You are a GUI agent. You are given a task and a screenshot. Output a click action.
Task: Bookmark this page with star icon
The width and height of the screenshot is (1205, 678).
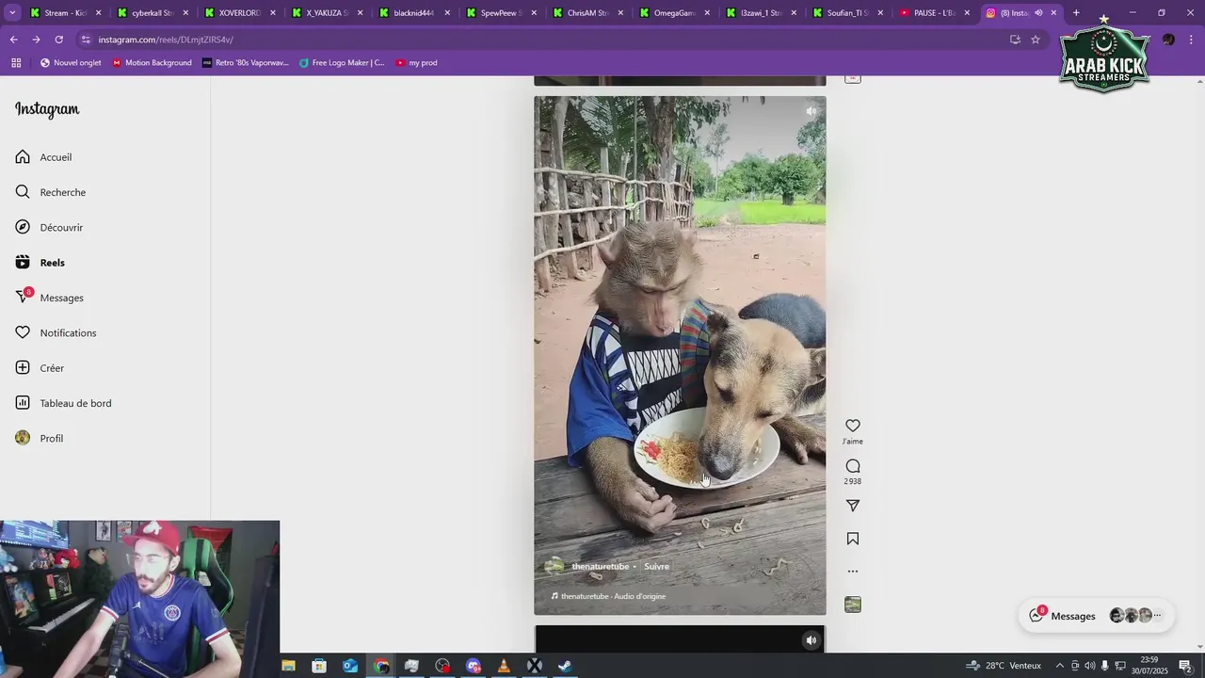coord(1036,40)
